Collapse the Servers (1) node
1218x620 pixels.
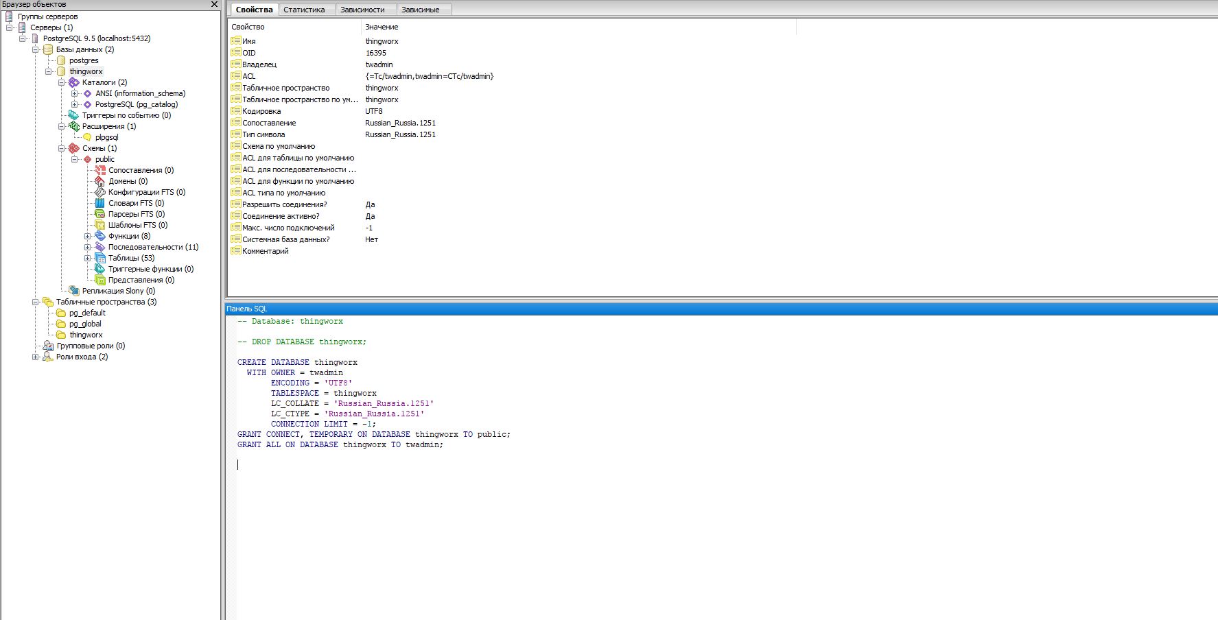9,27
